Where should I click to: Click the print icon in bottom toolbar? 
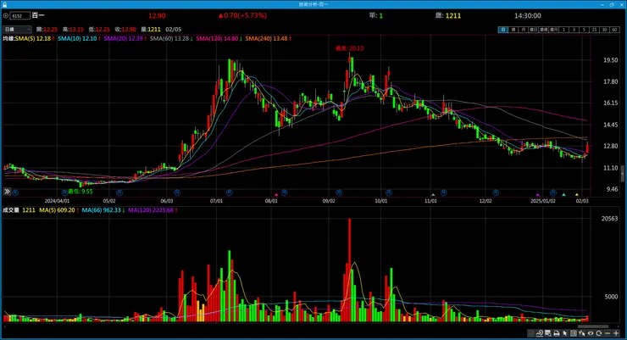(556, 333)
